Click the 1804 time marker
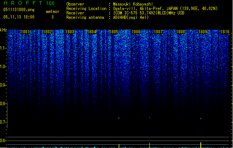The image size is (233, 148). point(92,32)
